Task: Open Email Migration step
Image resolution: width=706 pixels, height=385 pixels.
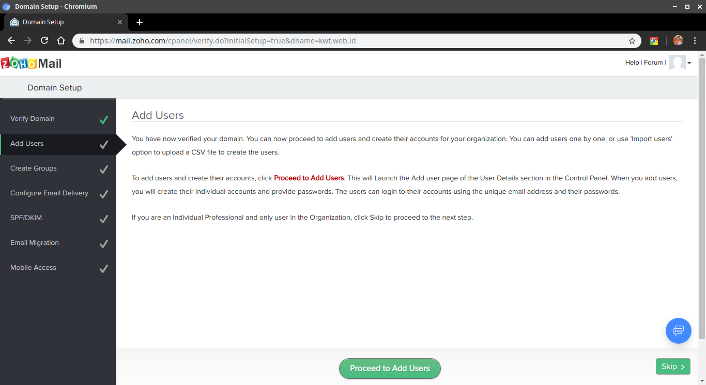Action: pyautogui.click(x=35, y=243)
